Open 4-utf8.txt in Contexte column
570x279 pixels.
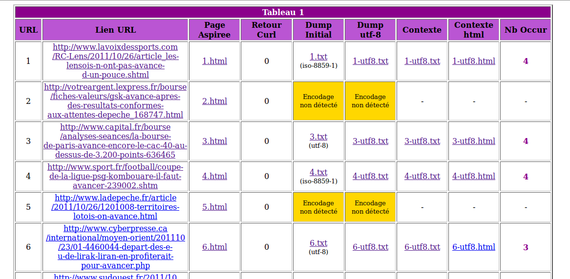pyautogui.click(x=422, y=176)
